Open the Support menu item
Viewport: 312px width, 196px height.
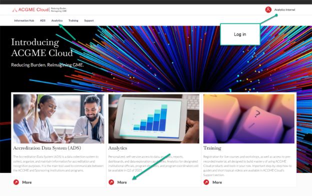click(x=88, y=20)
